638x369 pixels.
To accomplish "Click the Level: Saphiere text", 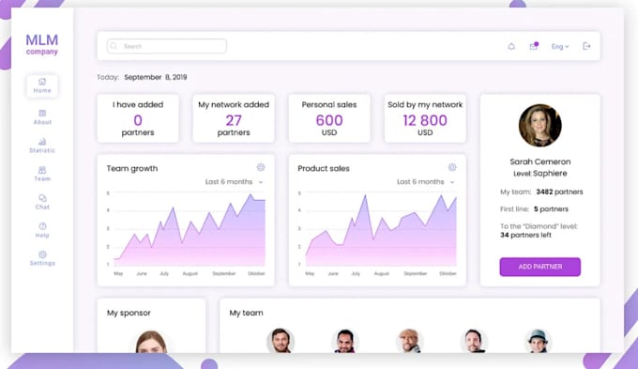I will [x=539, y=174].
